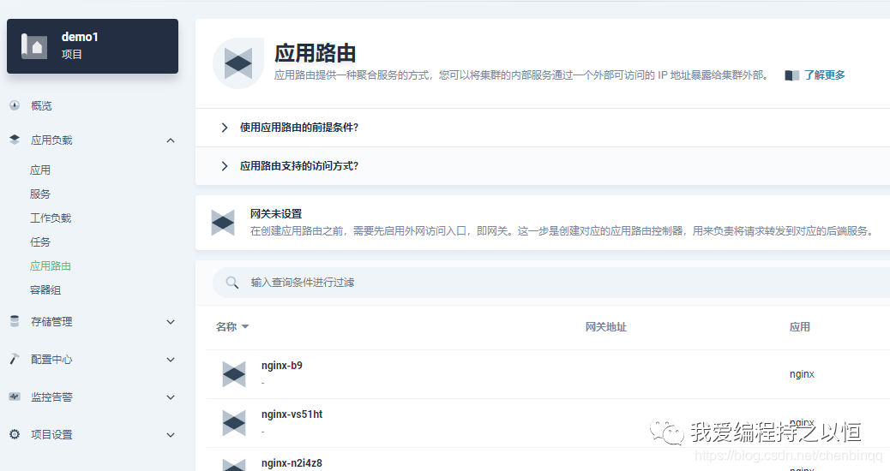890x471 pixels.
Task: Click the 监控告警 monitor icon
Action: (x=15, y=396)
